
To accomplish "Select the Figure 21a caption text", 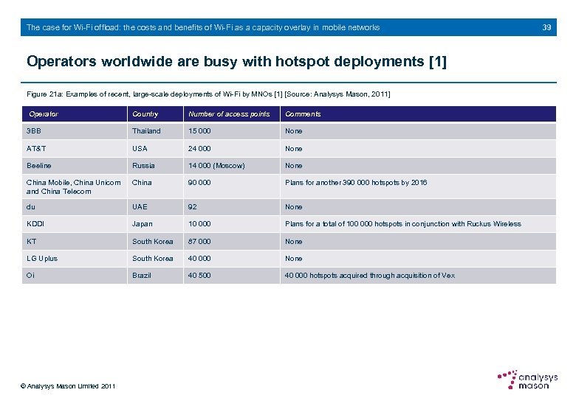I will pyautogui.click(x=208, y=94).
